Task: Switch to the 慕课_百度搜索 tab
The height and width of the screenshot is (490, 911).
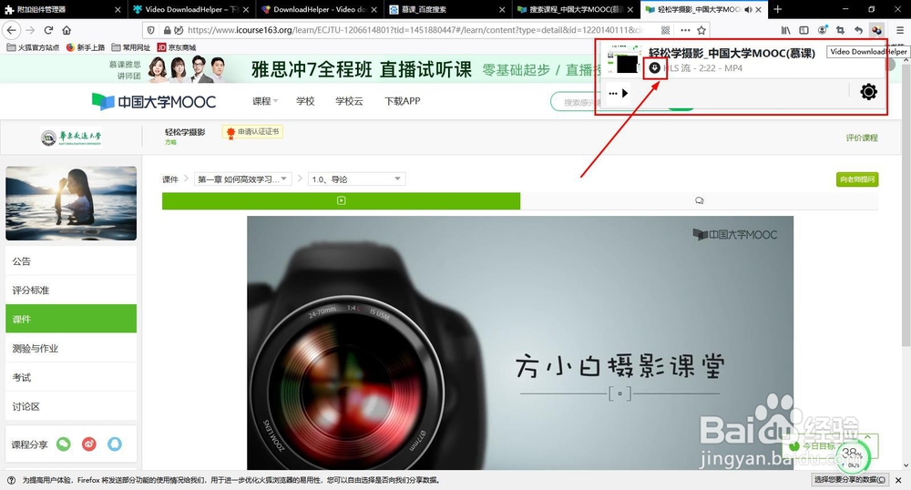Action: pyautogui.click(x=447, y=9)
